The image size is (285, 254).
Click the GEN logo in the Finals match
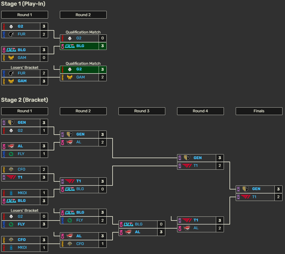pyautogui.click(x=245, y=189)
